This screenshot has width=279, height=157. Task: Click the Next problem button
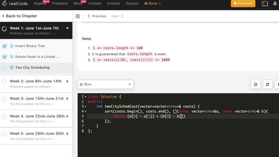tap(117, 16)
